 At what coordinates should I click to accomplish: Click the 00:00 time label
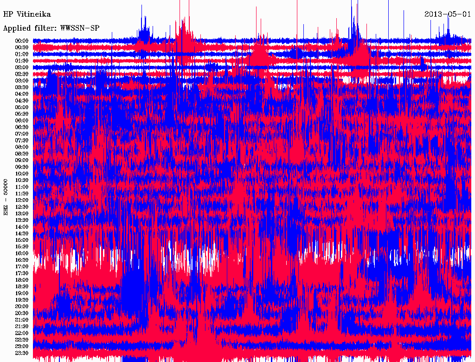22,41
